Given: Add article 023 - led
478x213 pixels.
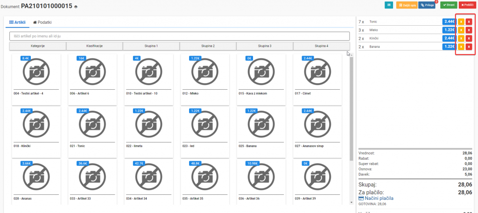Looking at the screenshot, I should [x=205, y=132].
